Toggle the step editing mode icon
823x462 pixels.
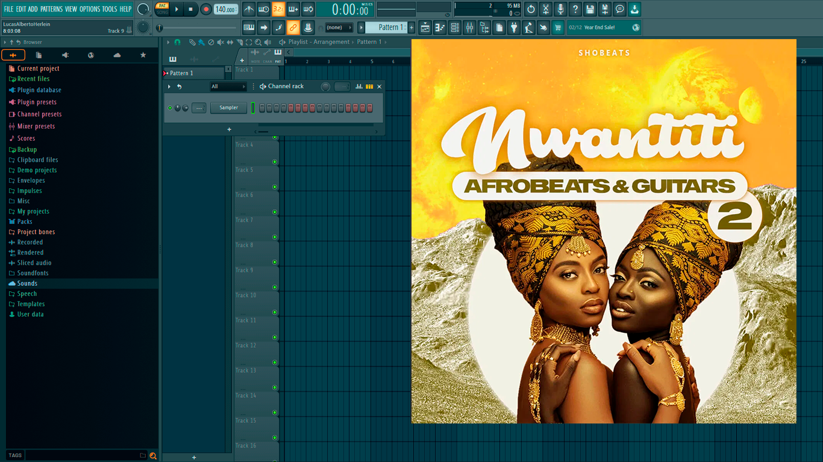pyautogui.click(x=278, y=27)
